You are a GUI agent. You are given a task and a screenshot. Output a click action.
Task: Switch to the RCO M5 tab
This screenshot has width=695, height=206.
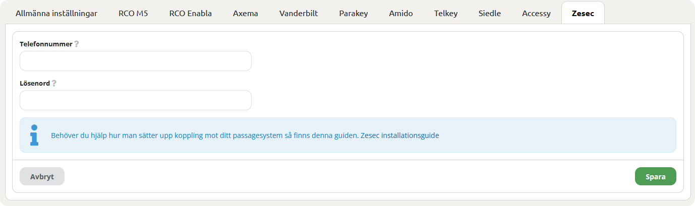click(134, 14)
